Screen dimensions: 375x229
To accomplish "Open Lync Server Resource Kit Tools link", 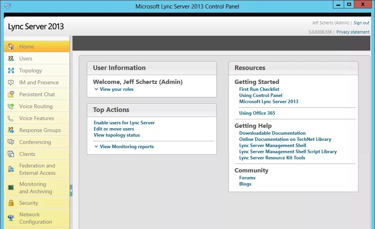I will 272,158.
